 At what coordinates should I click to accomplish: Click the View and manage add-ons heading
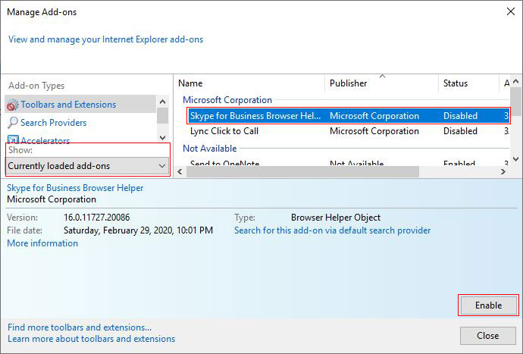(105, 39)
